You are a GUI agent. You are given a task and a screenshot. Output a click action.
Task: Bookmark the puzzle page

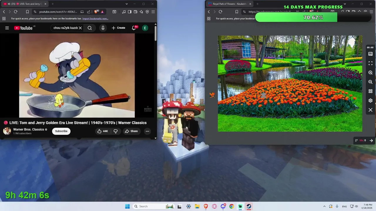click(x=236, y=12)
